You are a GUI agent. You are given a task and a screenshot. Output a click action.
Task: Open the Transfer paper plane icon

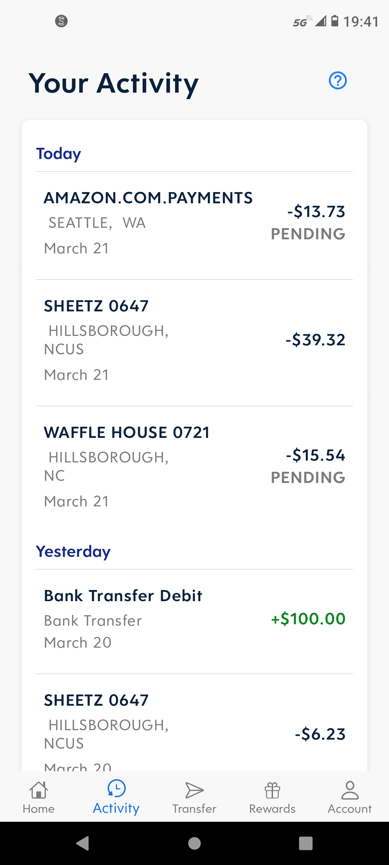pyautogui.click(x=194, y=790)
